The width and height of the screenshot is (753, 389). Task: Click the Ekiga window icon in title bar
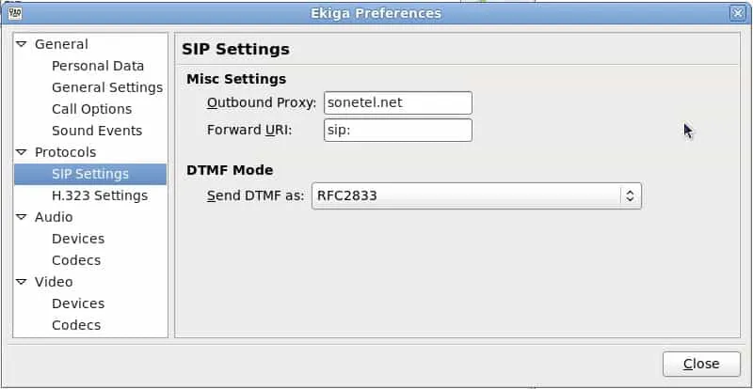[13, 13]
